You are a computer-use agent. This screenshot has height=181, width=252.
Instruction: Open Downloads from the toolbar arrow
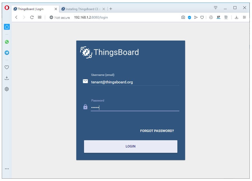point(236,17)
